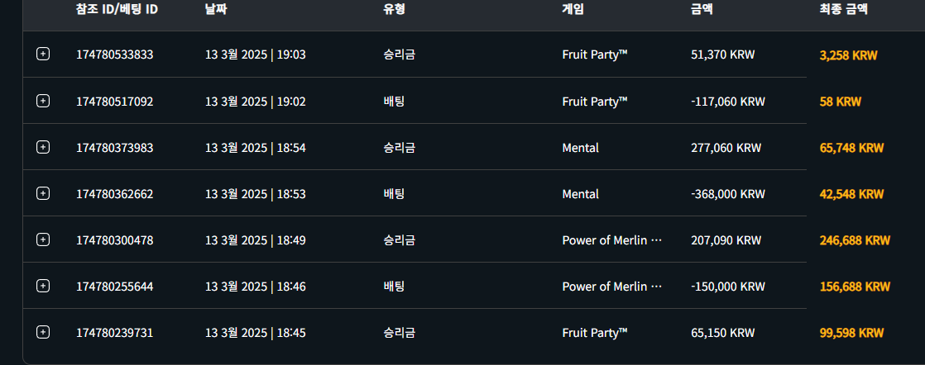Viewport: 925px width, 365px height.
Task: Sort by the 날짜 column header
Action: tap(216, 10)
